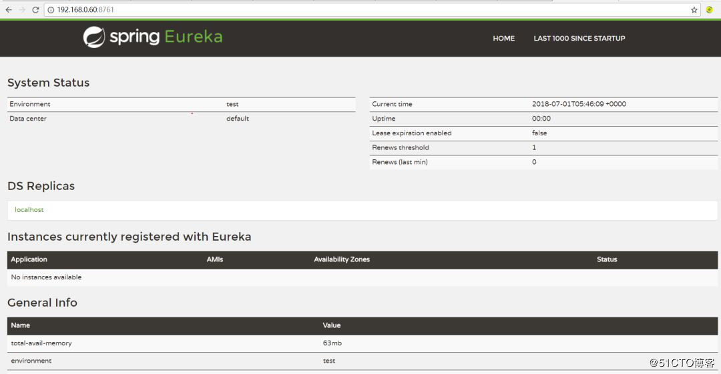Viewport: 721px width, 374px height.
Task: Select the timestamp 2018-07-01T05:46:09 +0000
Action: click(x=579, y=104)
